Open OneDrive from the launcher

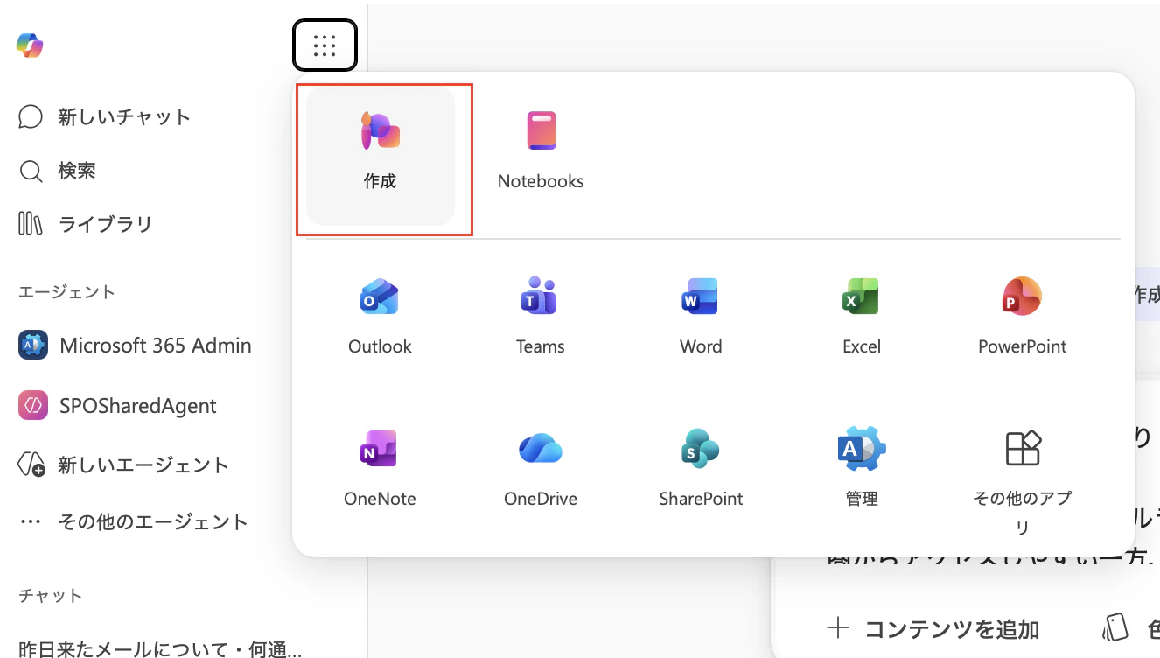(541, 468)
